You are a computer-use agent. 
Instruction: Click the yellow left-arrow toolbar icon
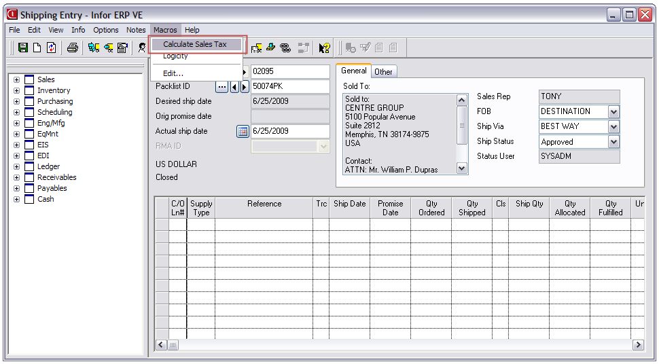point(109,48)
